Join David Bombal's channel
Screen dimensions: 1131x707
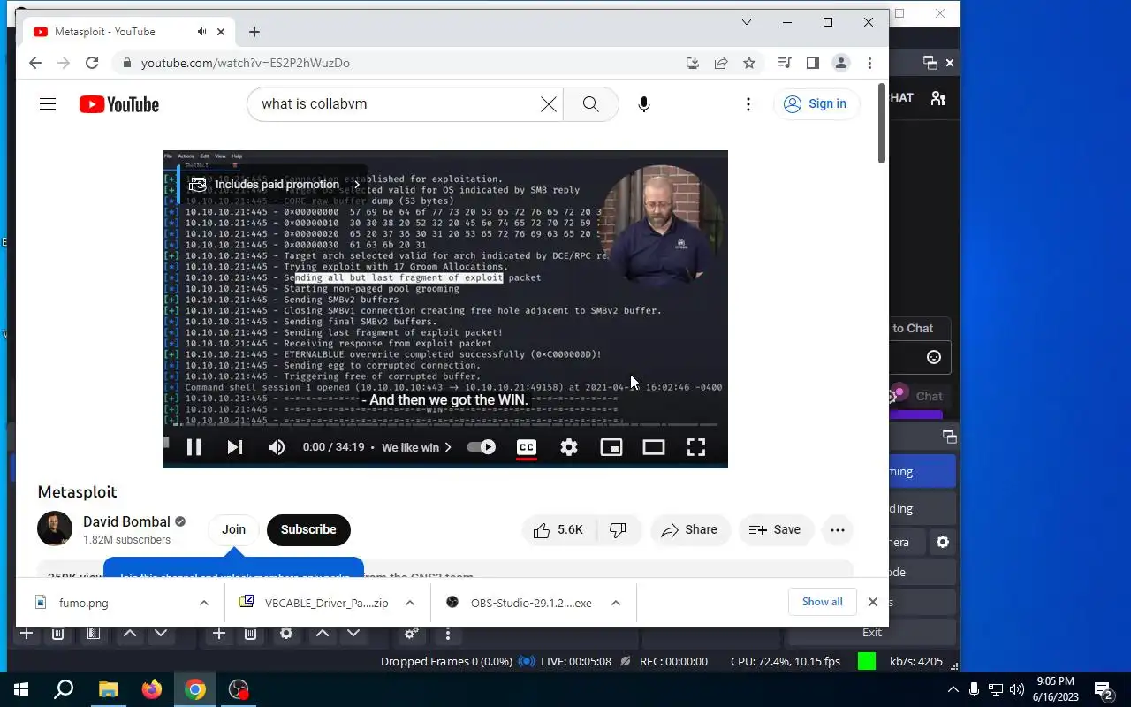pos(233,530)
